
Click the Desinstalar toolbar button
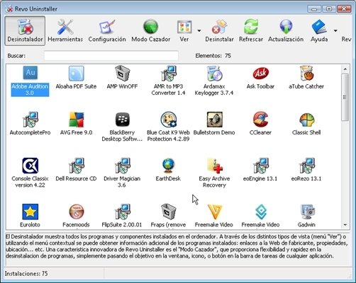(219, 31)
